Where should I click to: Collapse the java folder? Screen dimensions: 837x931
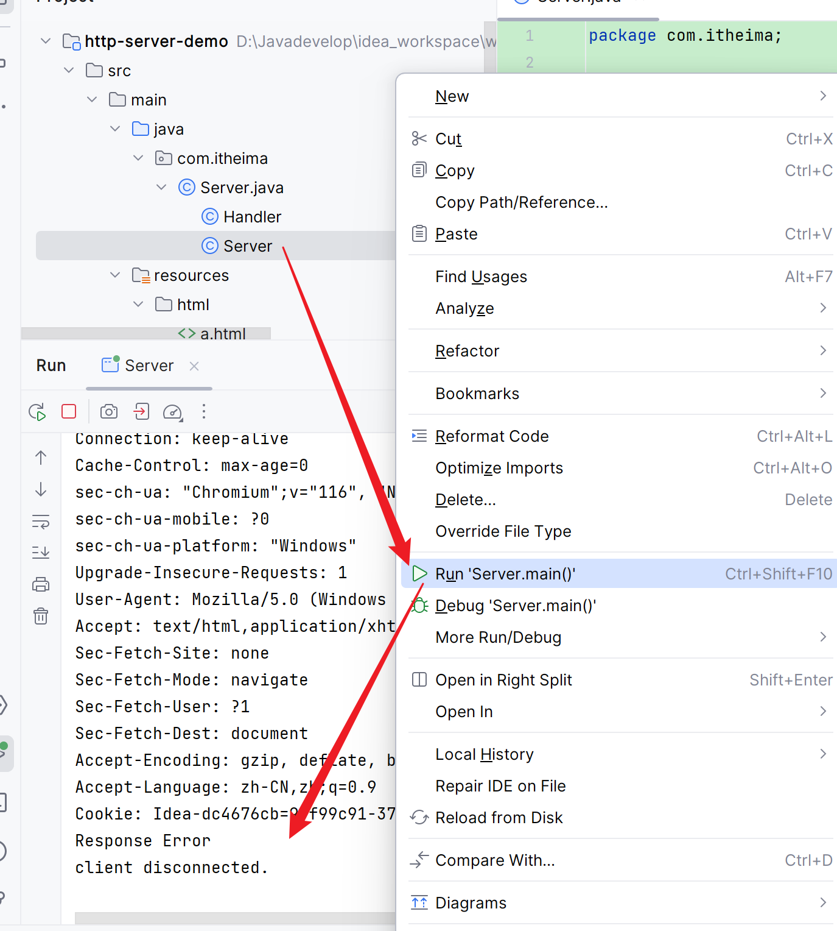115,129
